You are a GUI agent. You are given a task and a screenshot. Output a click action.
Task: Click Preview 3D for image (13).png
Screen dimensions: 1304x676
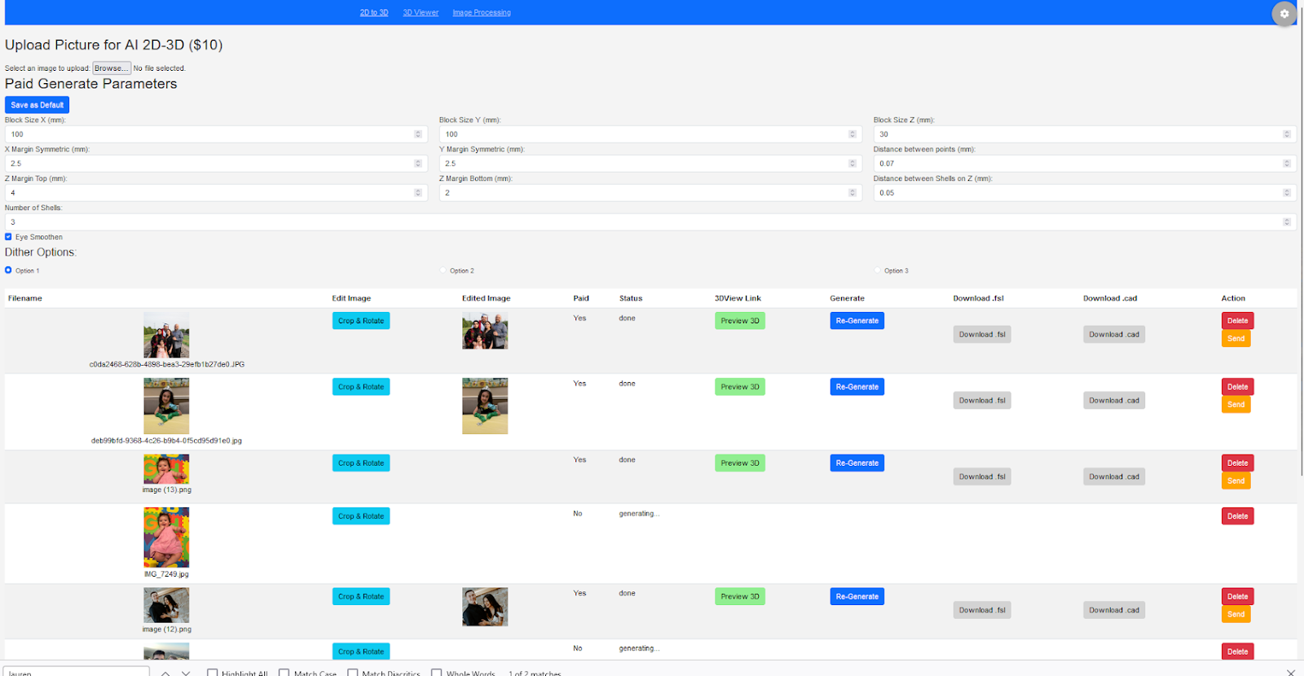click(x=739, y=463)
